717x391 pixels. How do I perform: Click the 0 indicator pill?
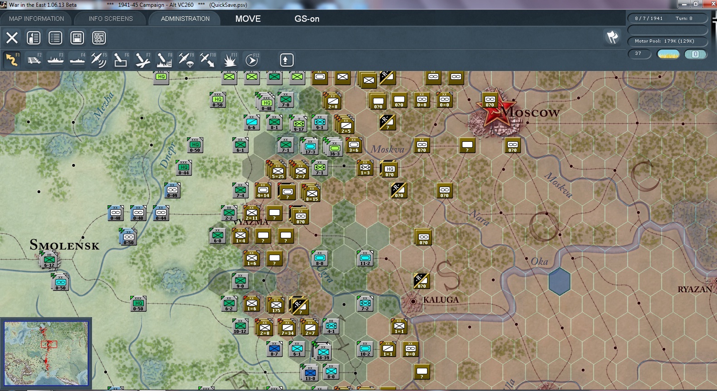tap(695, 54)
